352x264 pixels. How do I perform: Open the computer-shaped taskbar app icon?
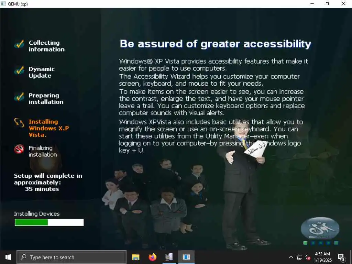[x=169, y=257]
